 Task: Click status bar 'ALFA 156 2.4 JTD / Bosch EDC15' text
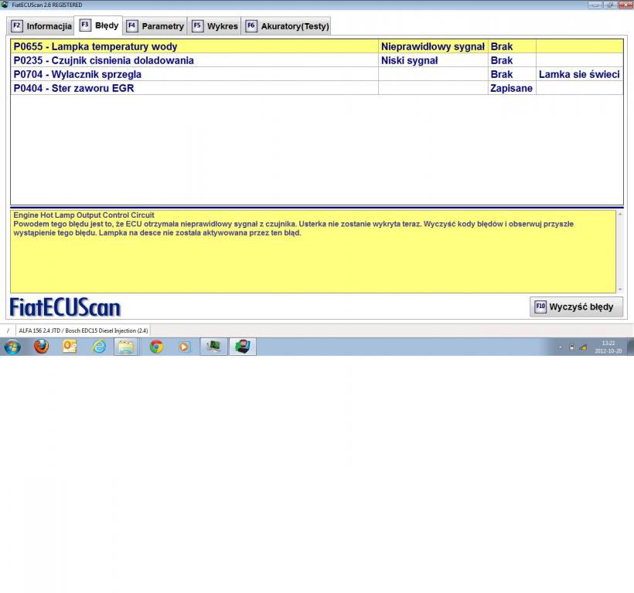click(x=84, y=330)
